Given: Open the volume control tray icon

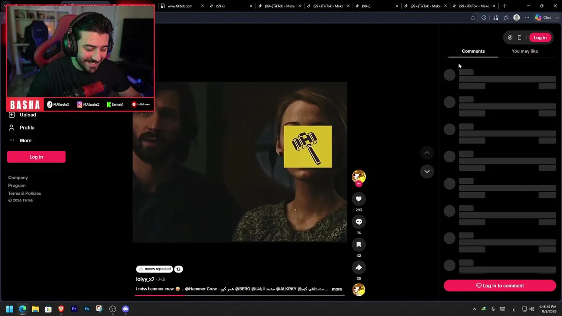Looking at the screenshot, I should (532, 309).
